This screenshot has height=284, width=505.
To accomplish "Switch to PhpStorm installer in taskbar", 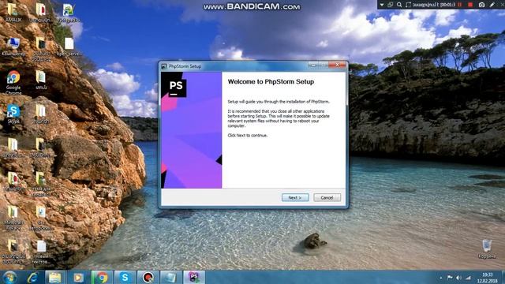I will pyautogui.click(x=194, y=277).
